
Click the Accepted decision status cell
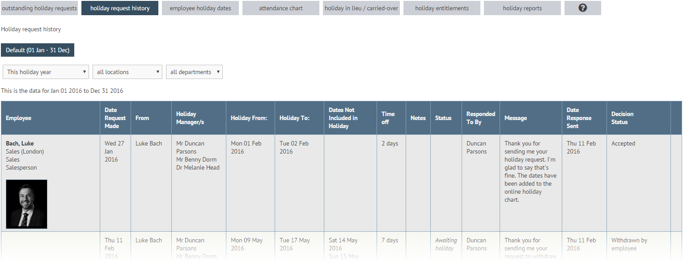(623, 143)
